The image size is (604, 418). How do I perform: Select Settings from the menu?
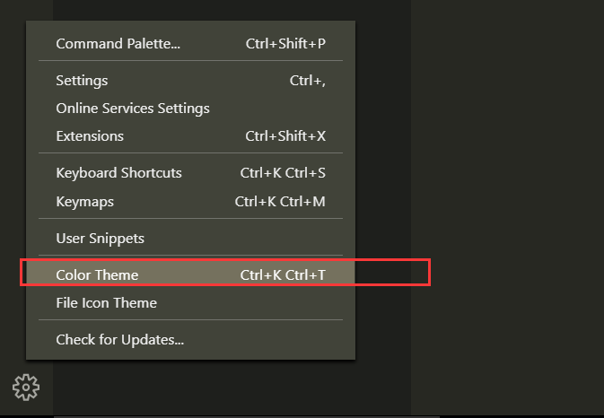pyautogui.click(x=82, y=81)
